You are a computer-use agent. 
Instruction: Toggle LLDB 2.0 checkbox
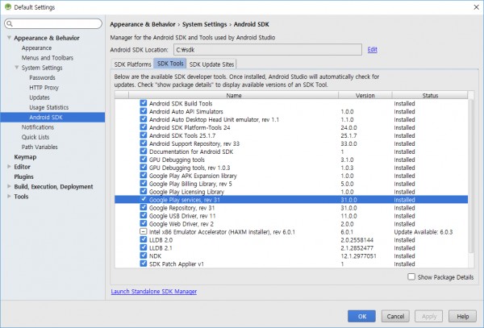click(x=144, y=239)
